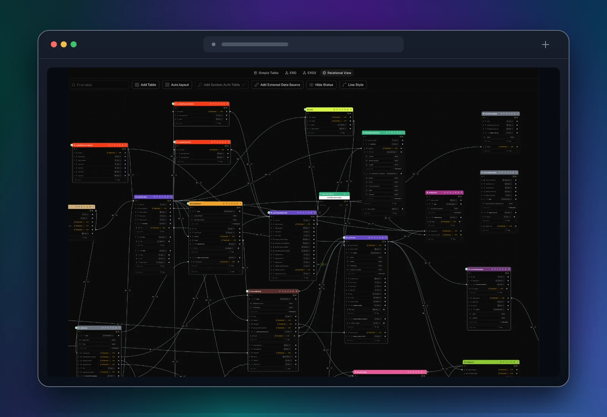Toggle the eye icon in lessonReport header
The height and width of the screenshot is (417, 607).
tap(229, 204)
